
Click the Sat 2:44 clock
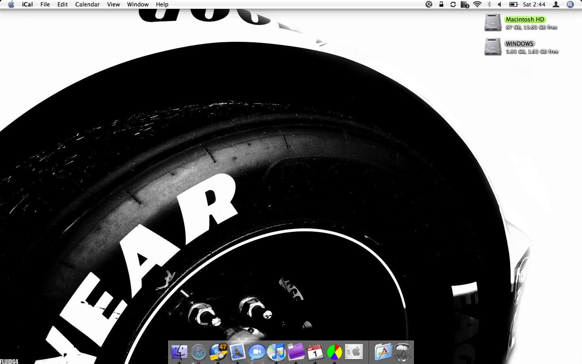pos(534,4)
